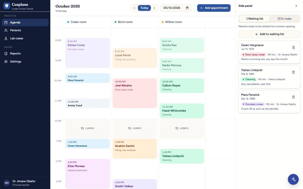This screenshot has height=189, width=303.
Task: Click Add appointment button
Action: click(214, 8)
